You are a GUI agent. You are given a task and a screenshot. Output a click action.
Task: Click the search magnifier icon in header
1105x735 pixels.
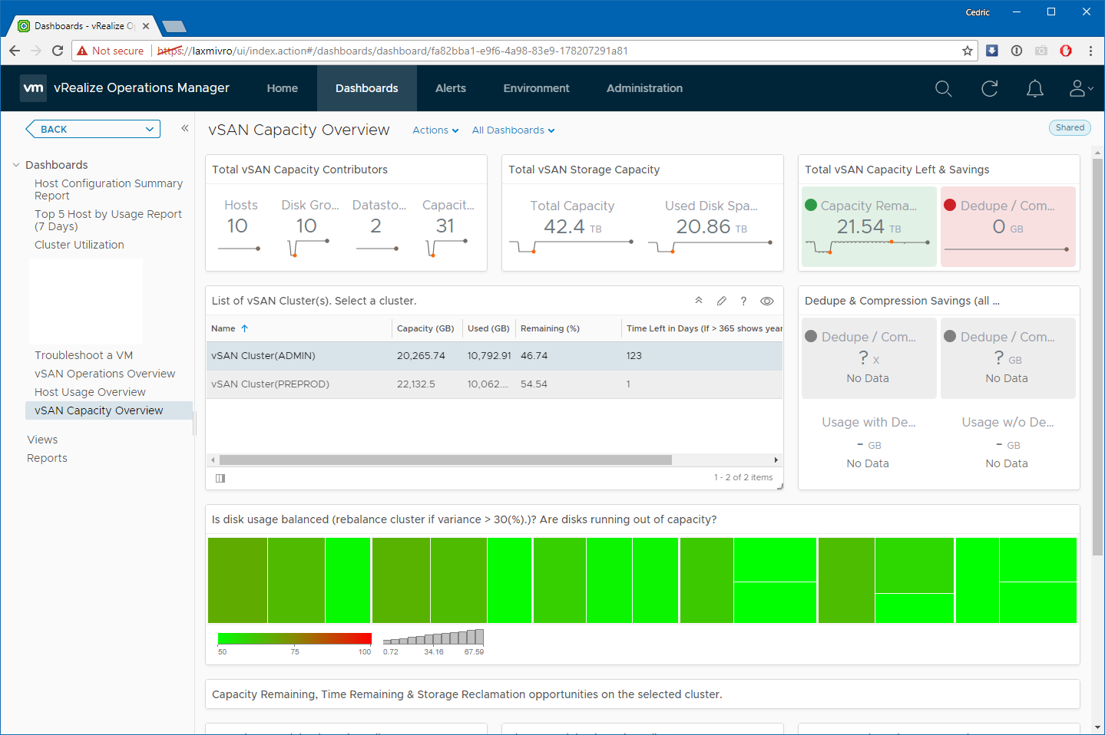[943, 89]
